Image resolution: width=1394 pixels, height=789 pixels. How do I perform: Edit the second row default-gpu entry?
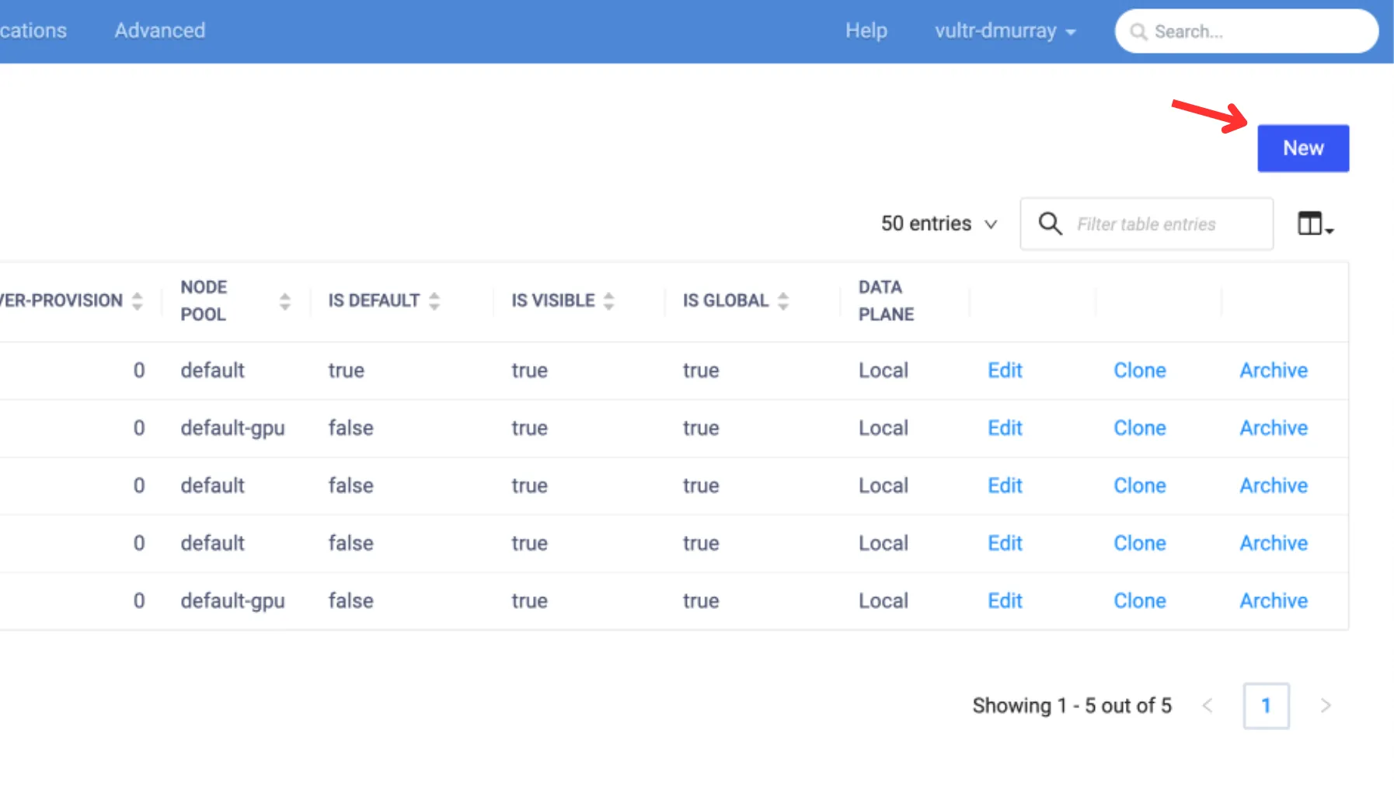[x=1005, y=428]
